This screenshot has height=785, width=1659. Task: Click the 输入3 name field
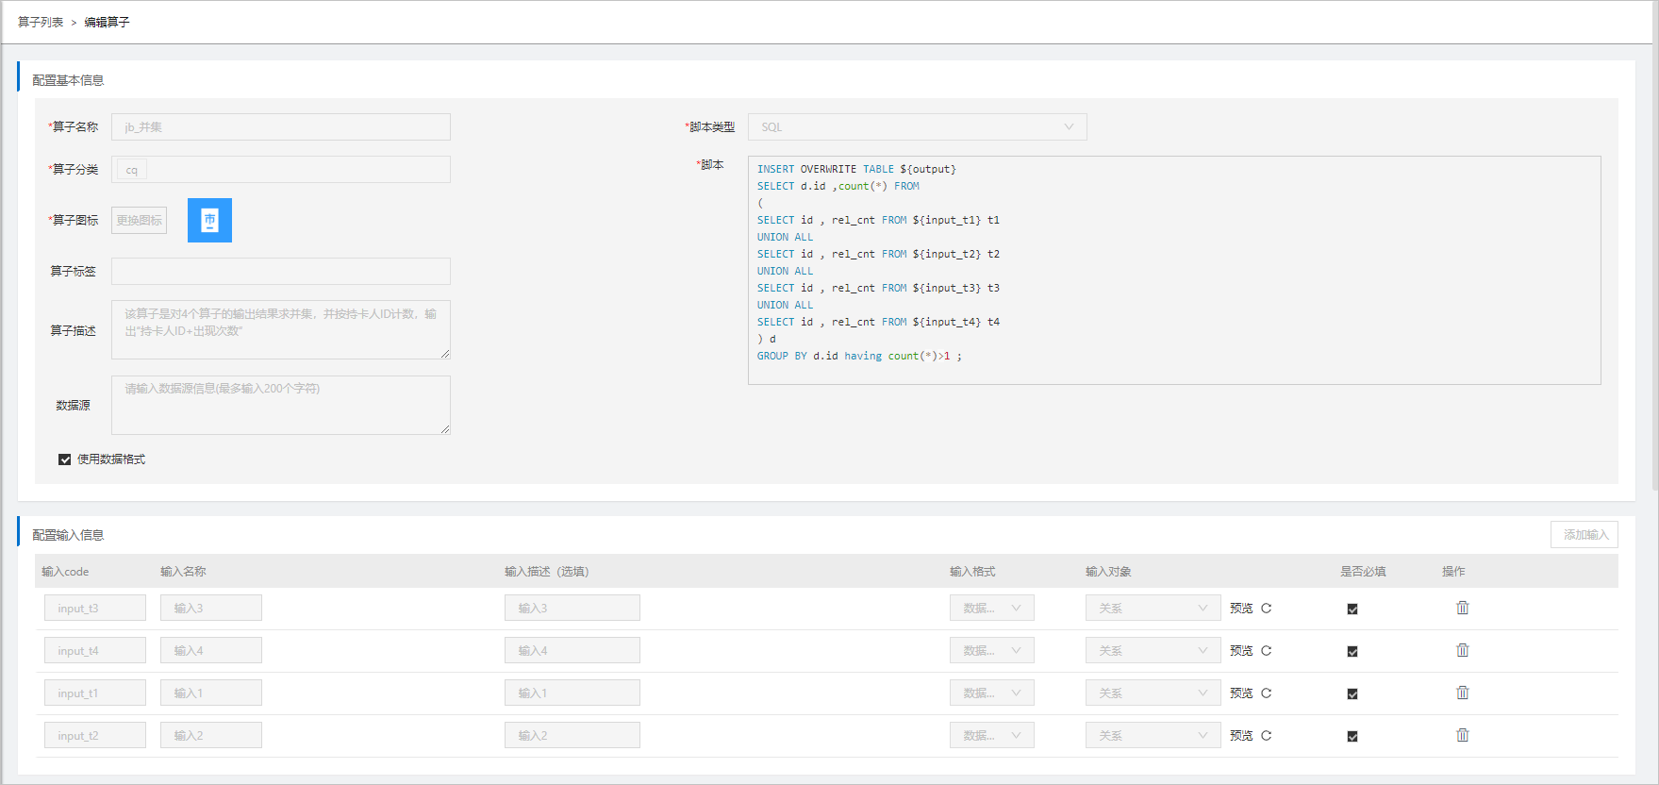[211, 608]
